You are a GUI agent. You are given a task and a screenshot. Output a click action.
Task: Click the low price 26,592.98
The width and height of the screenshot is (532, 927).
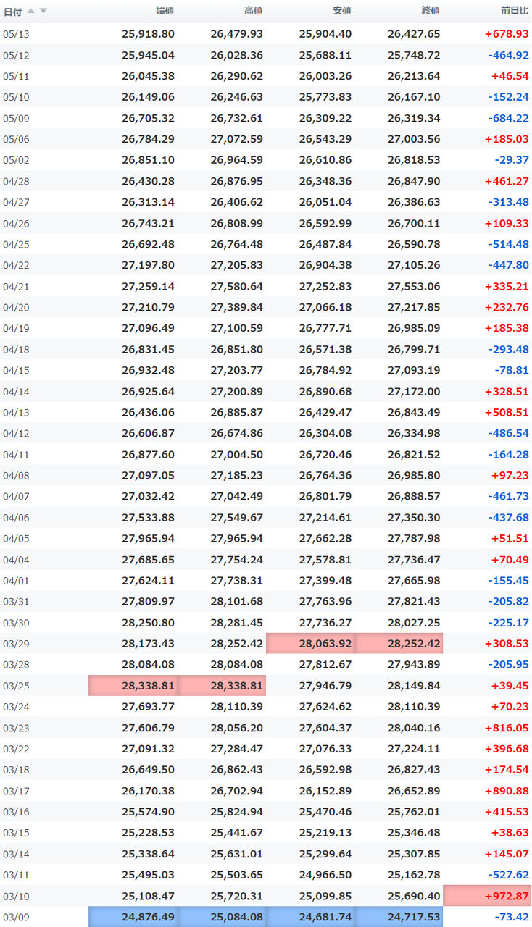325,769
